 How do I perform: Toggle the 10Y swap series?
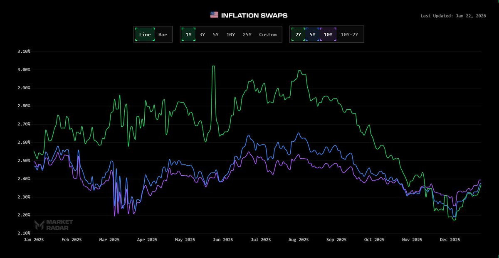click(x=328, y=34)
